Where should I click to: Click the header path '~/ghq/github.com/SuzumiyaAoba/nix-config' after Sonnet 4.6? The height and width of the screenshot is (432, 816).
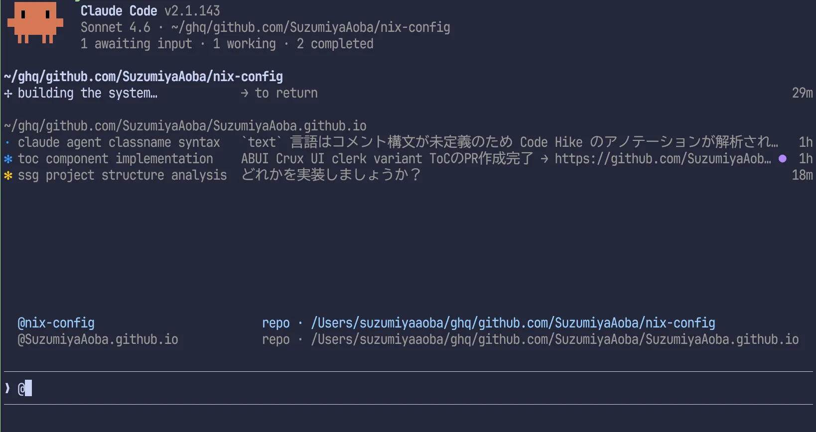click(x=311, y=27)
